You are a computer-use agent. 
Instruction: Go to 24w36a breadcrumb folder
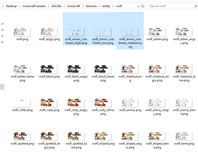56,6
